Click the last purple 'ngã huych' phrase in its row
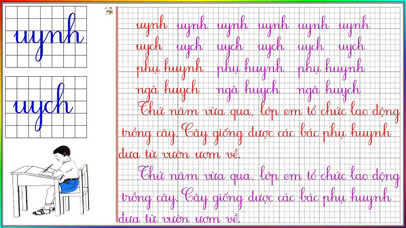The width and height of the screenshot is (406, 228). pos(329,90)
